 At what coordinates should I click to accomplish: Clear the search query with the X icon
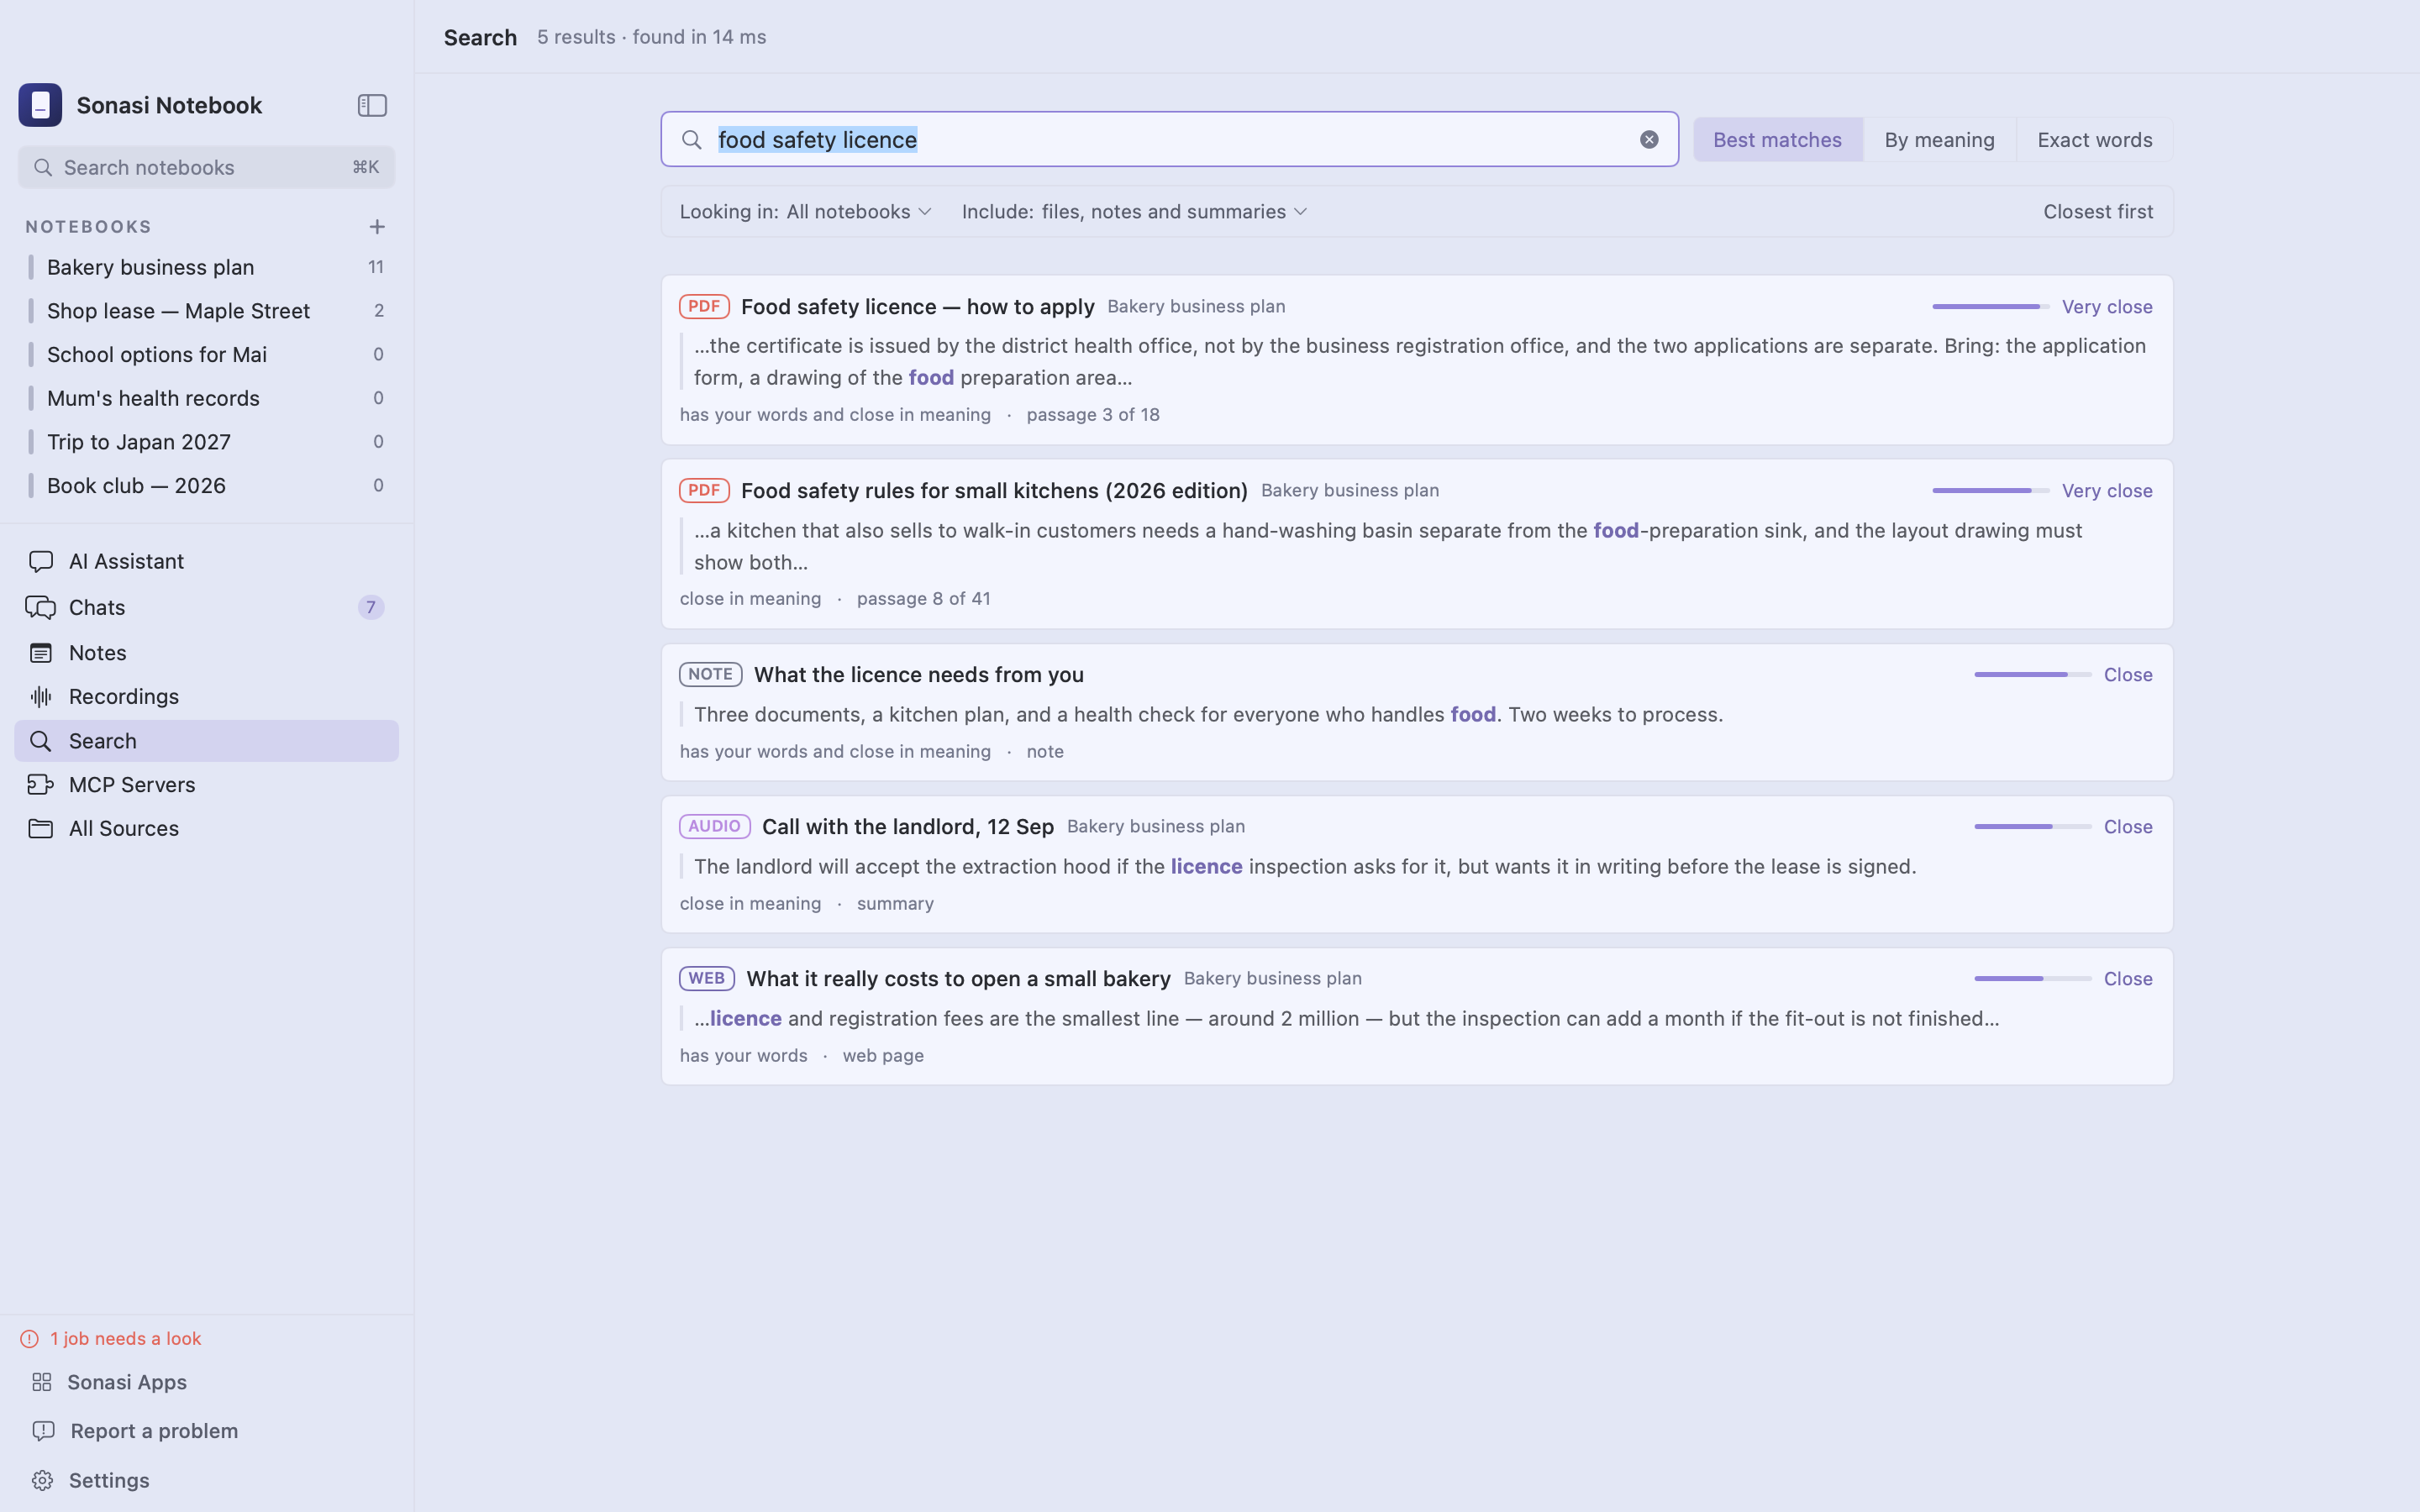pos(1649,139)
